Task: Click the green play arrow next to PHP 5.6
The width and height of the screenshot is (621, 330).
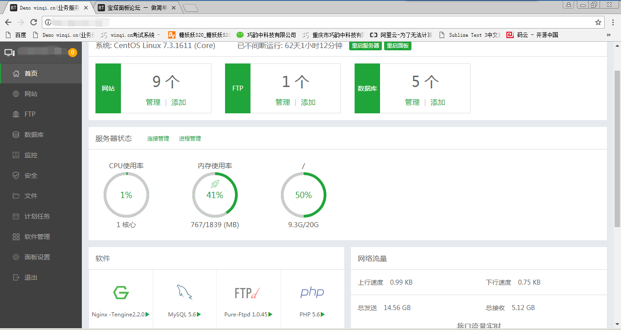Action: tap(323, 314)
